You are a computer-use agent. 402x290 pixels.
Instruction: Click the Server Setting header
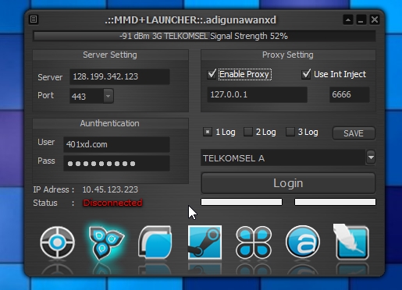[x=110, y=55]
